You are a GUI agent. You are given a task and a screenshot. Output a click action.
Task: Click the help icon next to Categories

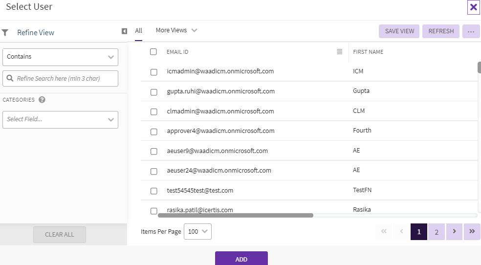[x=42, y=100]
